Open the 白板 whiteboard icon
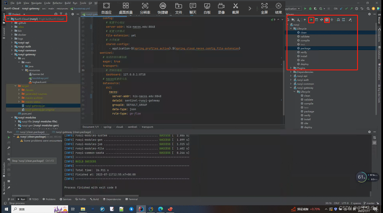 pyautogui.click(x=207, y=8)
